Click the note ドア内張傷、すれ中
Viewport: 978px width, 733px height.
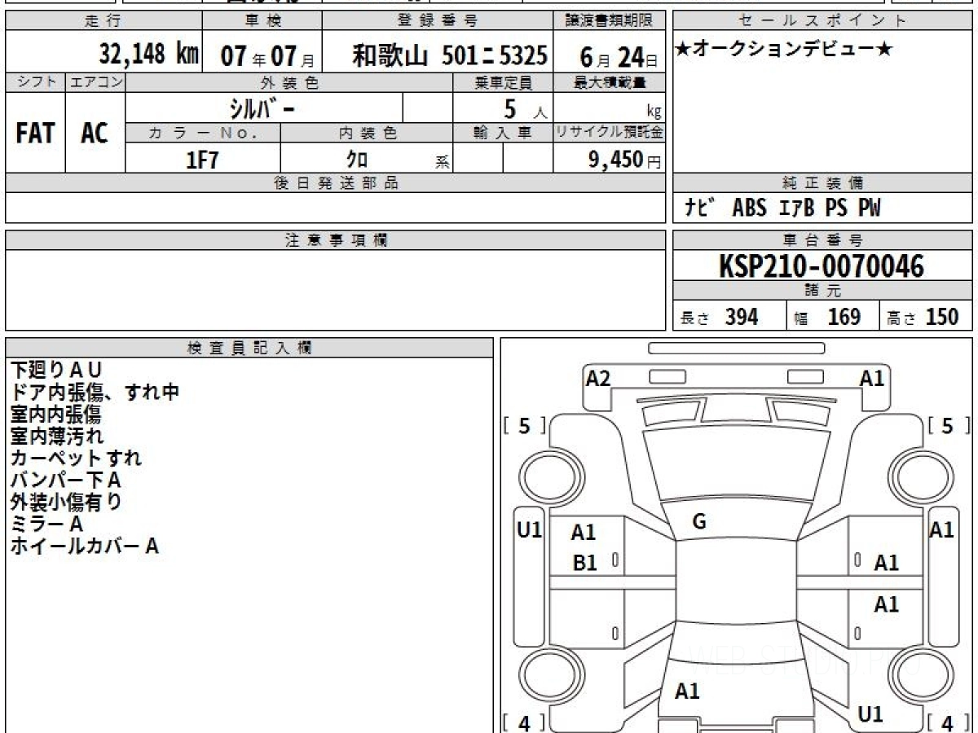(95, 393)
